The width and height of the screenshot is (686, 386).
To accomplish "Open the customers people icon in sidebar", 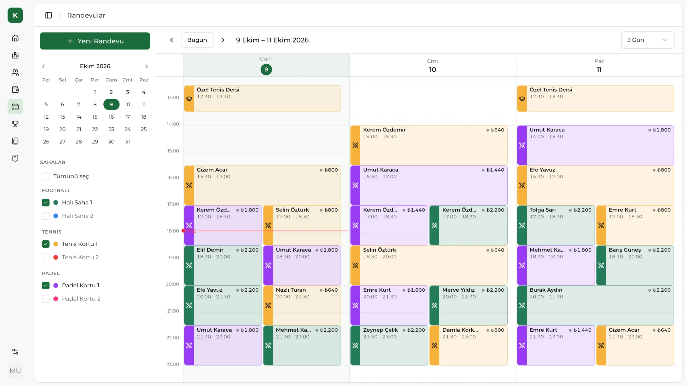I will click(15, 72).
